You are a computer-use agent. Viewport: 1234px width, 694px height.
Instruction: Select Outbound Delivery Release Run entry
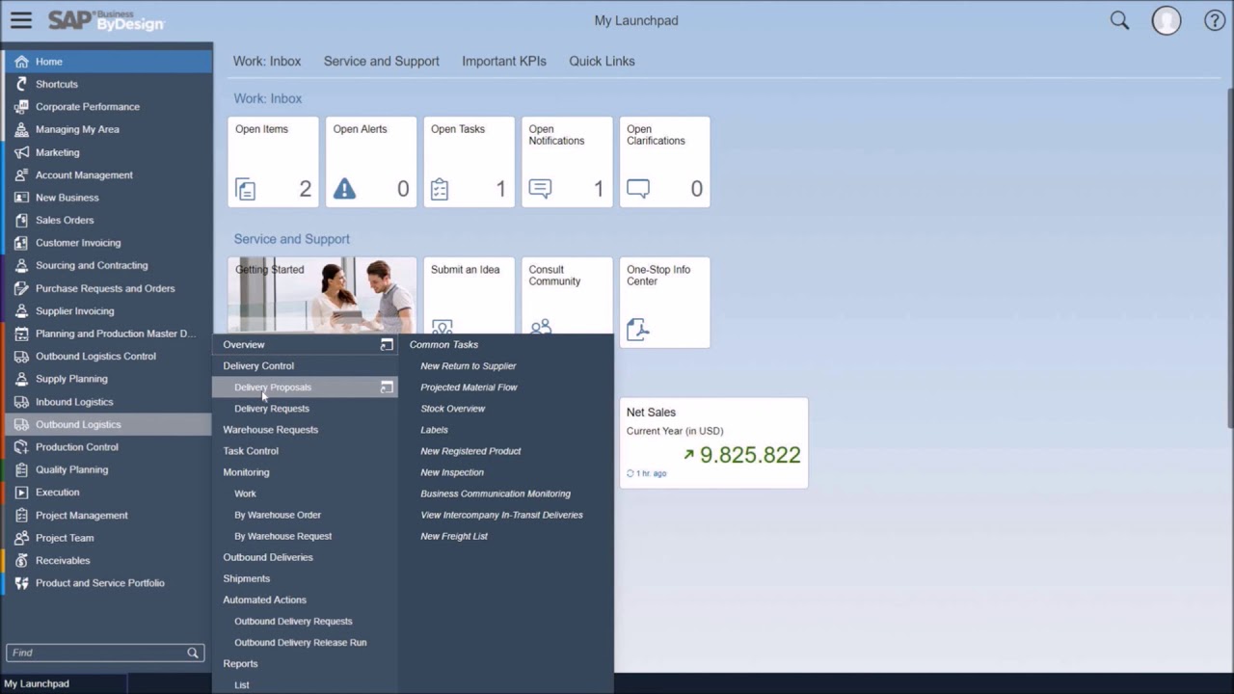point(301,642)
